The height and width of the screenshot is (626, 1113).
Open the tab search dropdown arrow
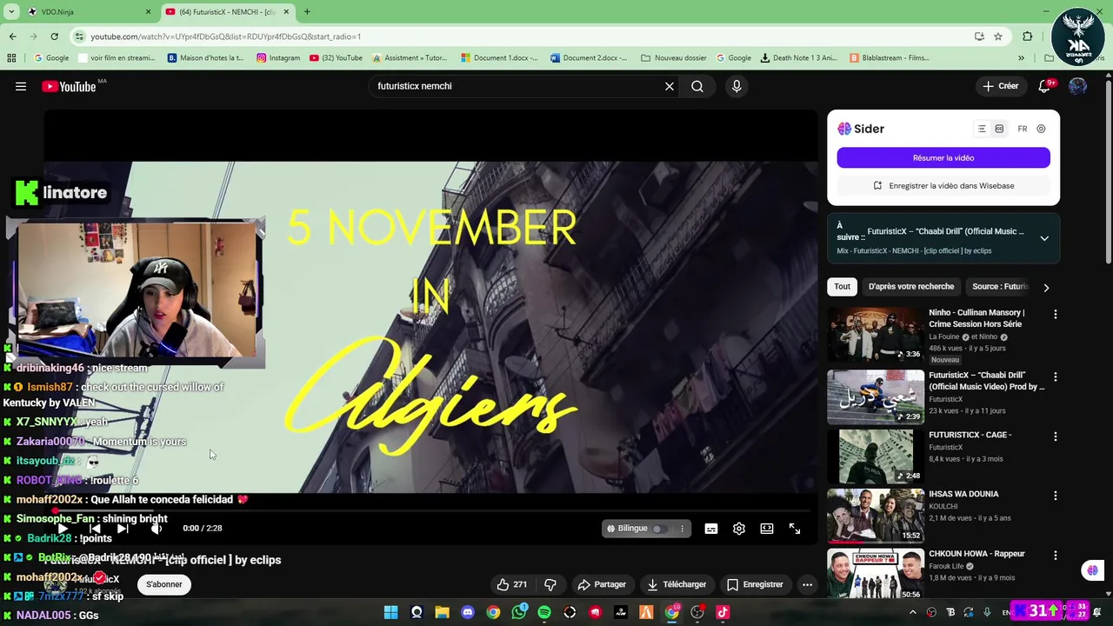pyautogui.click(x=11, y=12)
